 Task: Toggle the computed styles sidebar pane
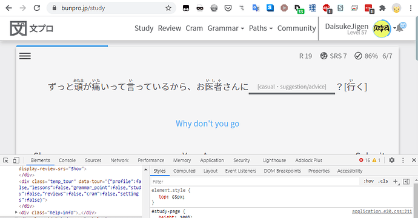[x=406, y=182]
